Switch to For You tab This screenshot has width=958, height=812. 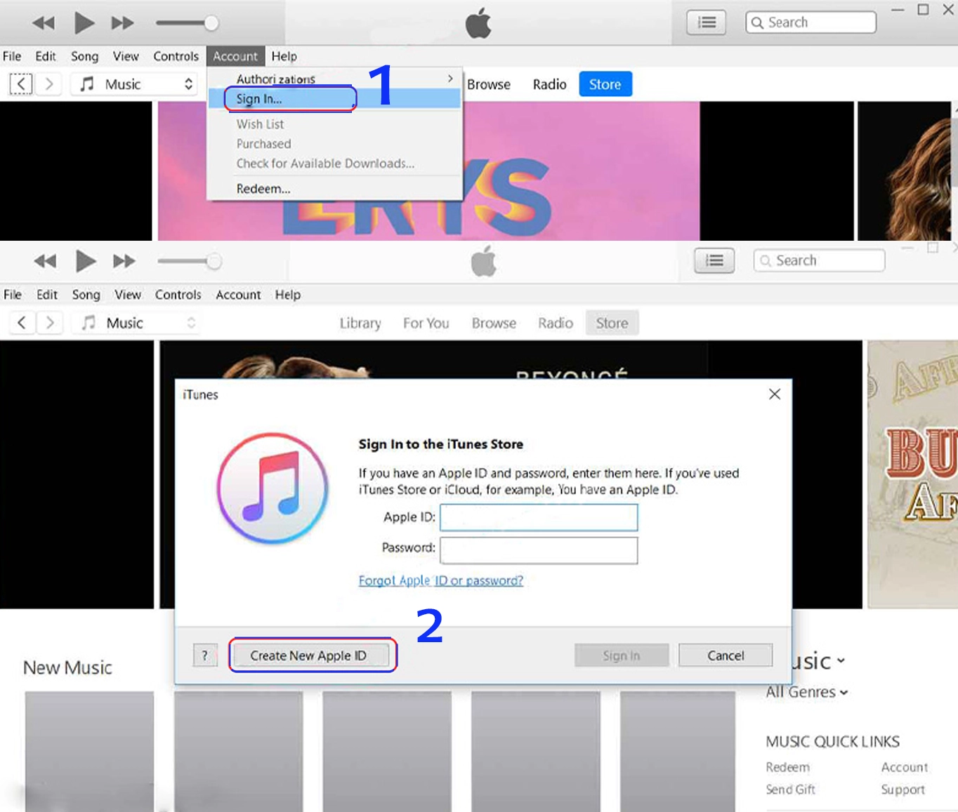point(426,323)
